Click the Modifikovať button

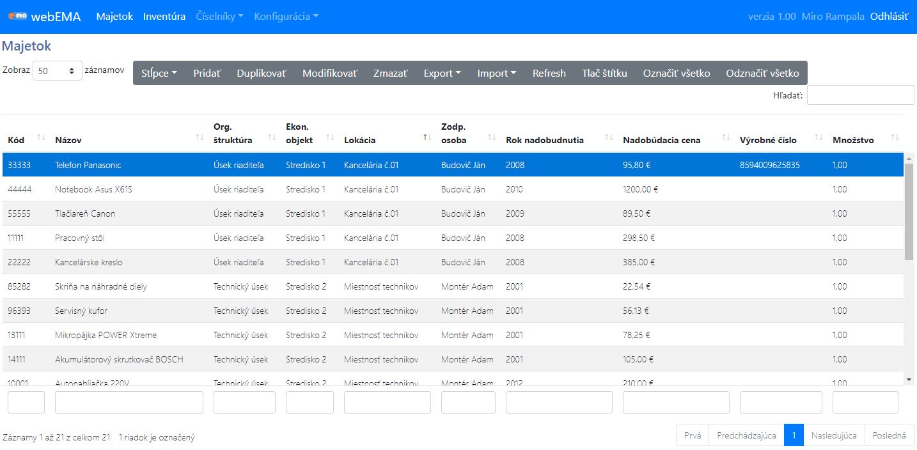coord(330,73)
